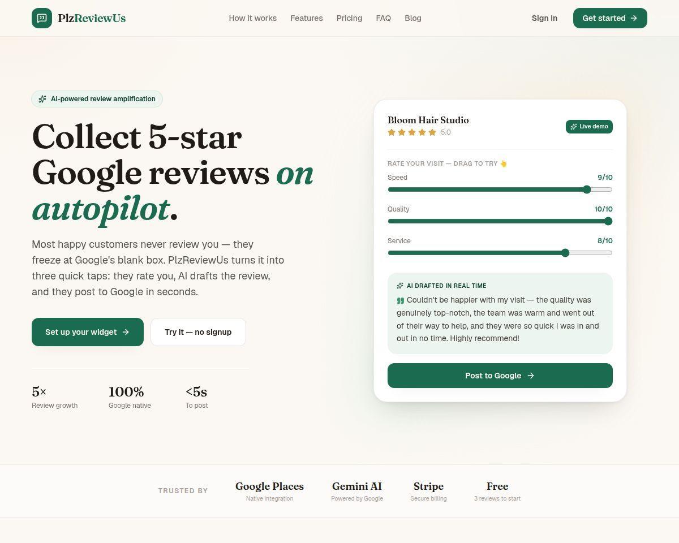Click the sparkle icon beside AI DRAFTED IN REAL TIME

[400, 286]
